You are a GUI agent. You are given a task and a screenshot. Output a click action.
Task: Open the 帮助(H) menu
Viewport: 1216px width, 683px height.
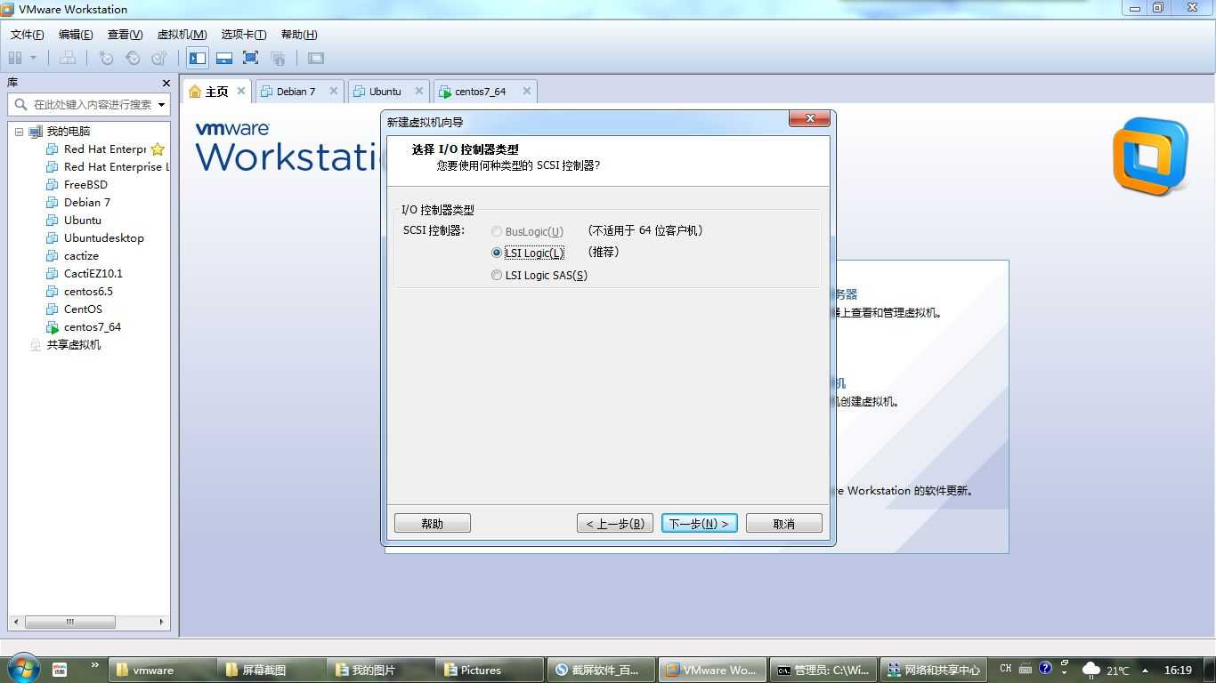point(299,35)
